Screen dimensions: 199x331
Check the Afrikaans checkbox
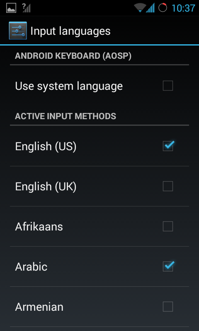coord(168,226)
